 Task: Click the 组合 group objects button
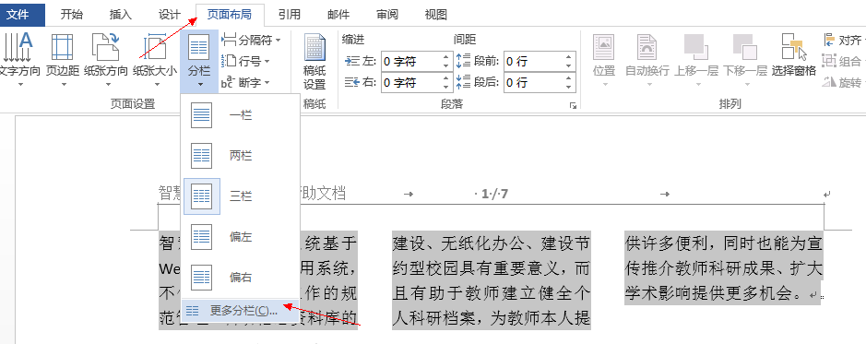coord(843,61)
